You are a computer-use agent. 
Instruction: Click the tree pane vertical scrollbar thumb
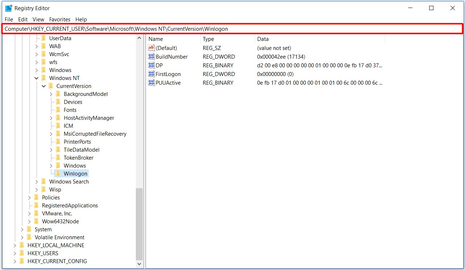point(139,224)
